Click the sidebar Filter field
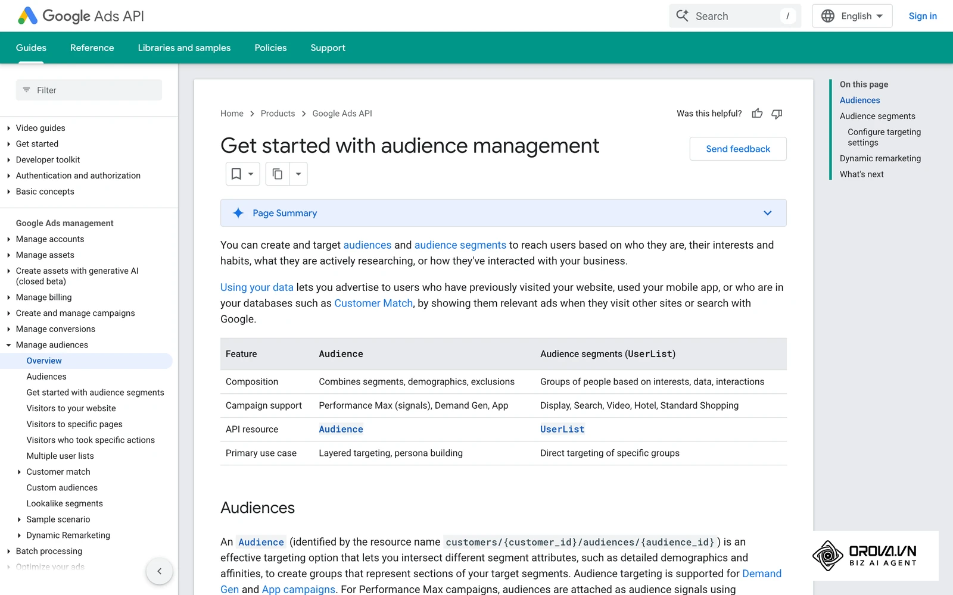The height and width of the screenshot is (595, 953). pyautogui.click(x=89, y=90)
